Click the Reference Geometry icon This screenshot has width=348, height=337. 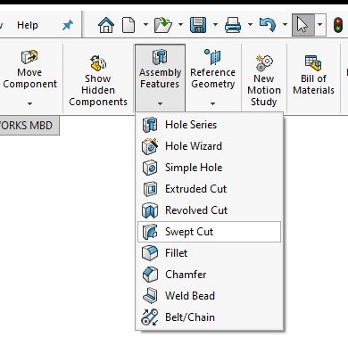(212, 56)
